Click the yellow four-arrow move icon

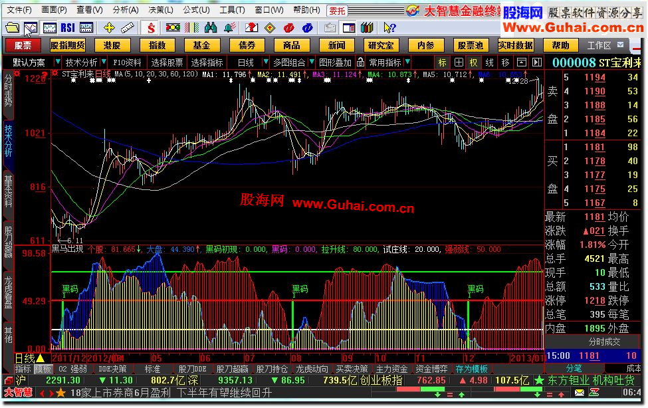[x=109, y=28]
